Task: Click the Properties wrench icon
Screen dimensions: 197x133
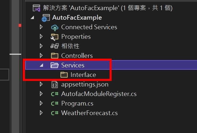Action: 55,37
